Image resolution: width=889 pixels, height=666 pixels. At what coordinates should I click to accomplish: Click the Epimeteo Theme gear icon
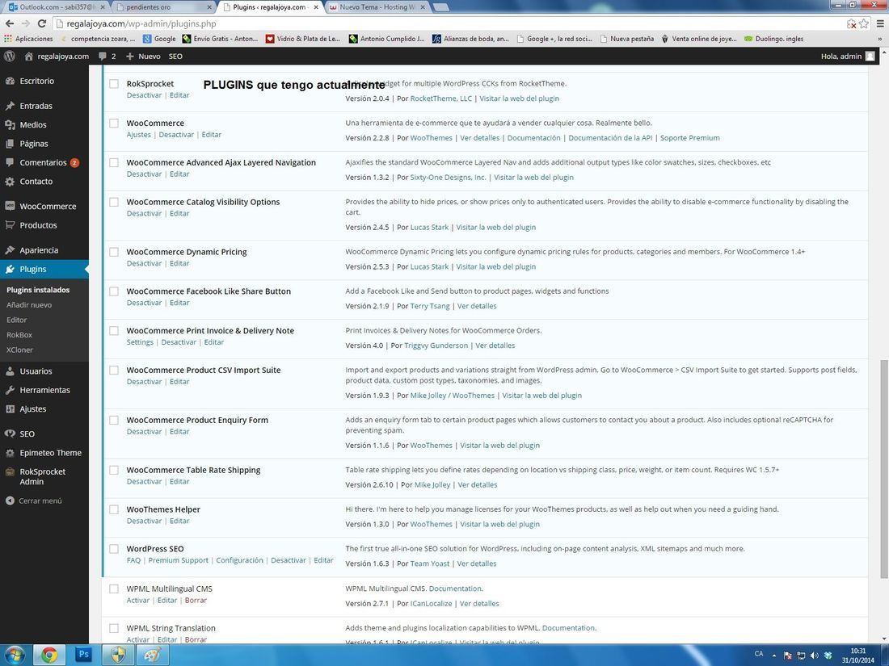(x=10, y=453)
